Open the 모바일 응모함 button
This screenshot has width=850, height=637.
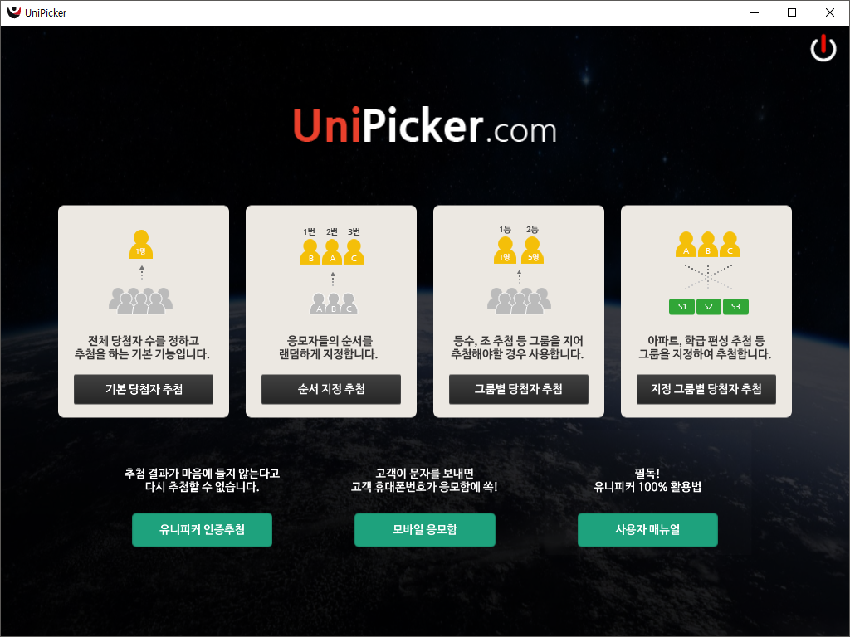click(x=425, y=530)
